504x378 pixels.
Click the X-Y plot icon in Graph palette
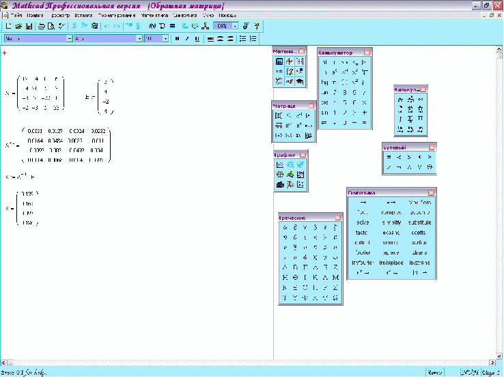point(280,164)
